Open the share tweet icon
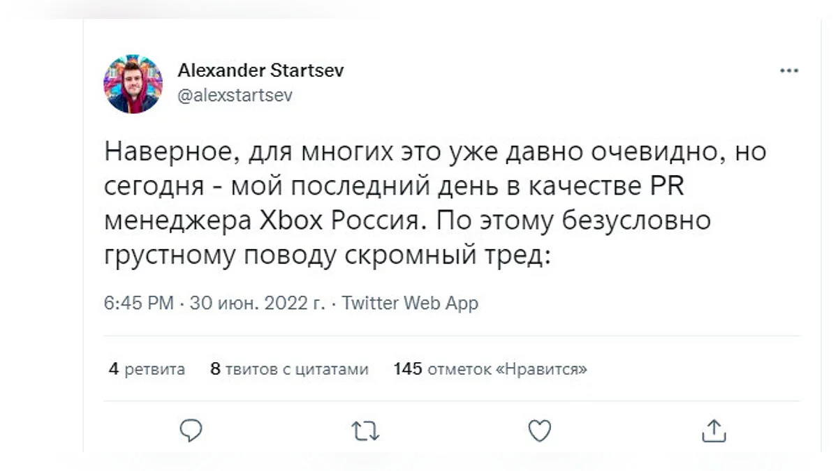This screenshot has height=471, width=838. point(713,431)
